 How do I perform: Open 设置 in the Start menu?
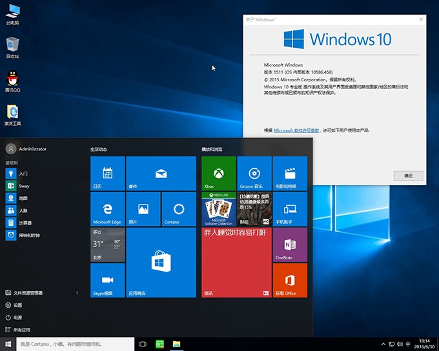click(17, 305)
